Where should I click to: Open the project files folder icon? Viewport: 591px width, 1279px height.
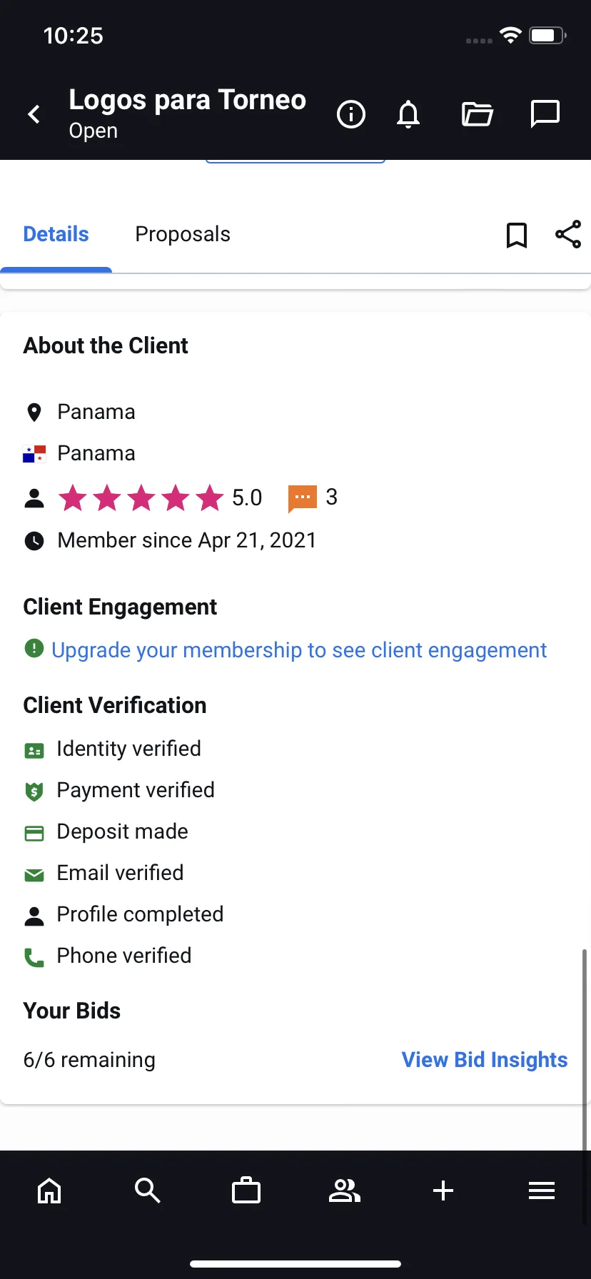point(477,114)
